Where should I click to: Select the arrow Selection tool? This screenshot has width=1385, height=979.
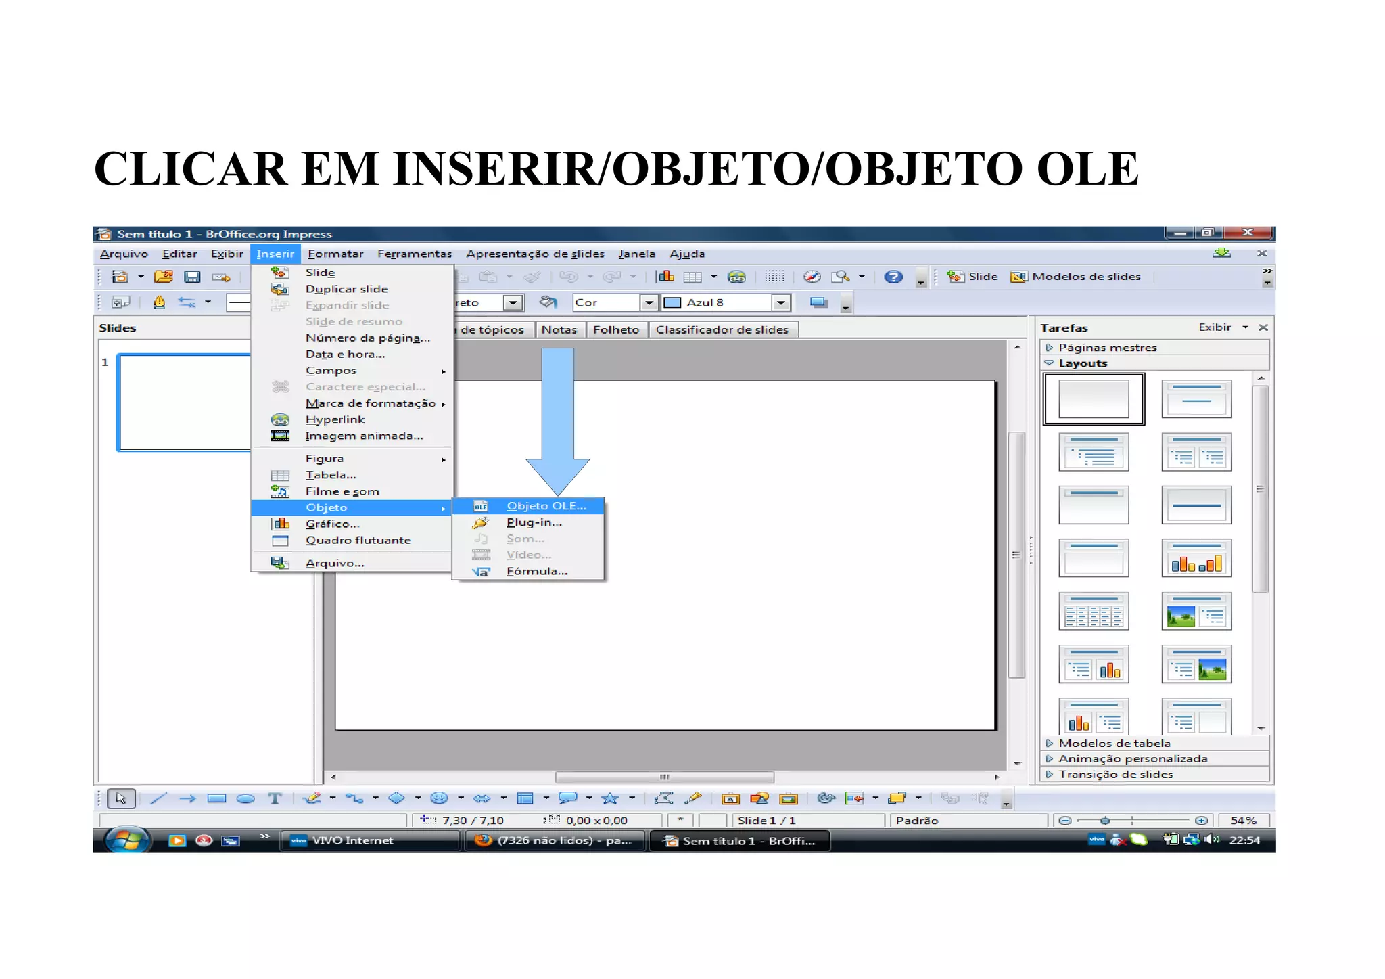121,798
